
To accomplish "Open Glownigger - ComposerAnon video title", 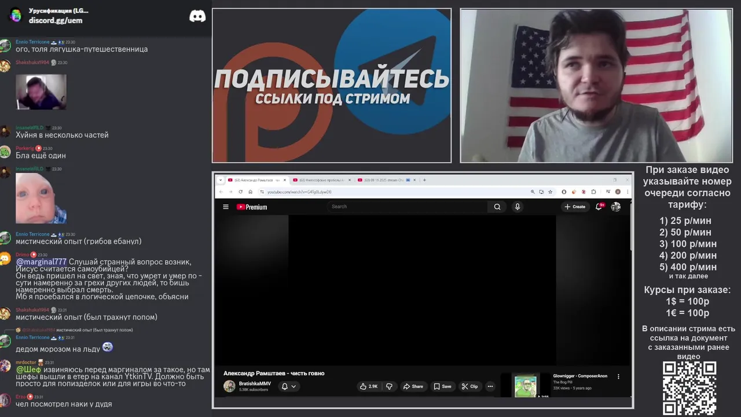I will tap(580, 376).
